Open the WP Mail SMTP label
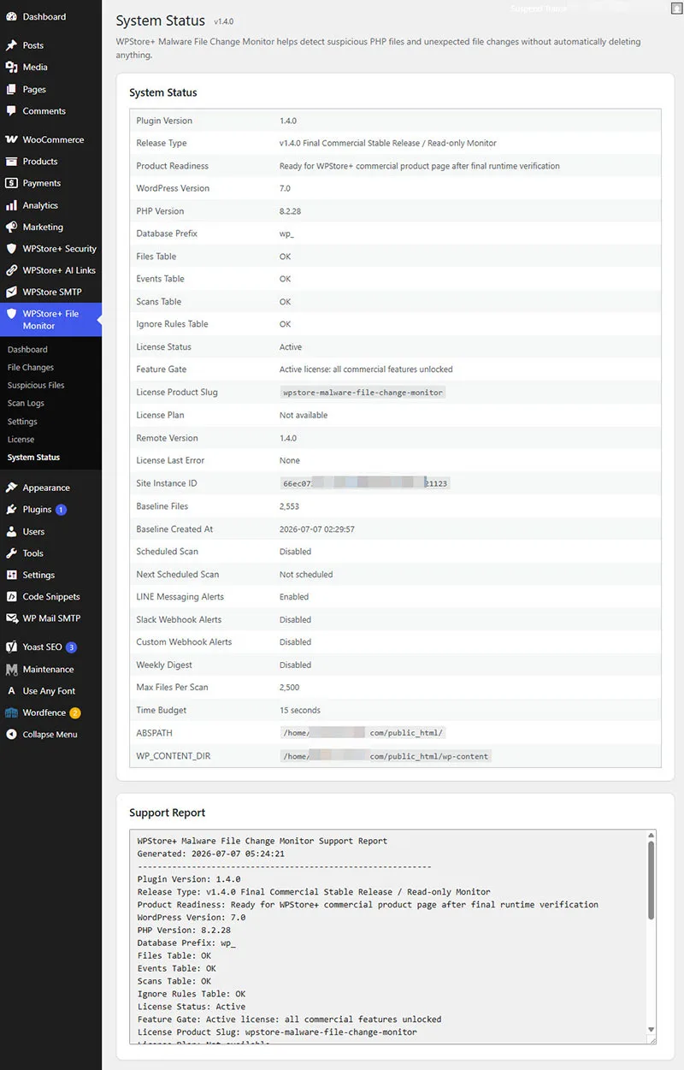Viewport: 684px width, 1070px height. [51, 618]
